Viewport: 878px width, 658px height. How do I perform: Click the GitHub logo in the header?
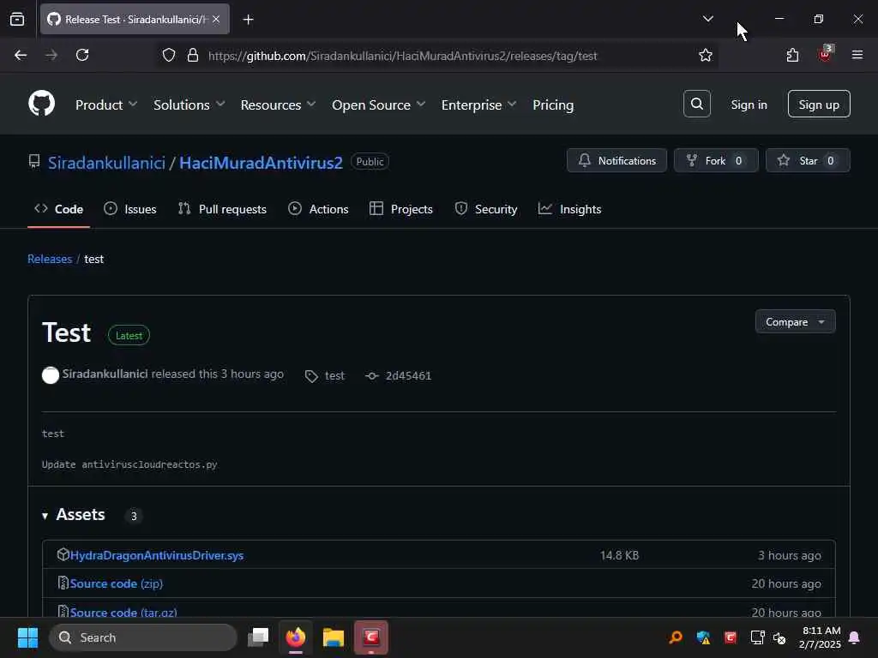click(41, 104)
